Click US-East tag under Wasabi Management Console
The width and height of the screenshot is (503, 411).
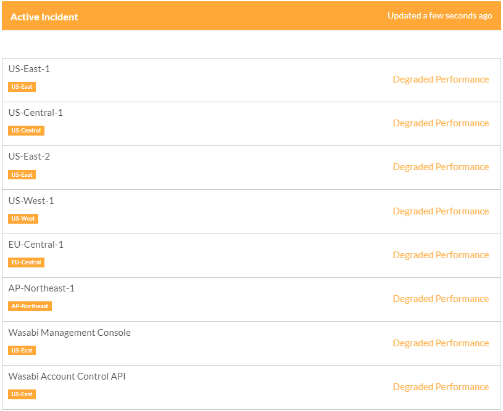pyautogui.click(x=22, y=351)
